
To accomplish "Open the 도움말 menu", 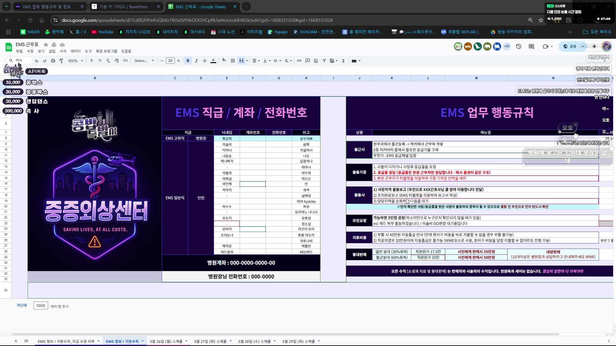I will tap(126, 51).
